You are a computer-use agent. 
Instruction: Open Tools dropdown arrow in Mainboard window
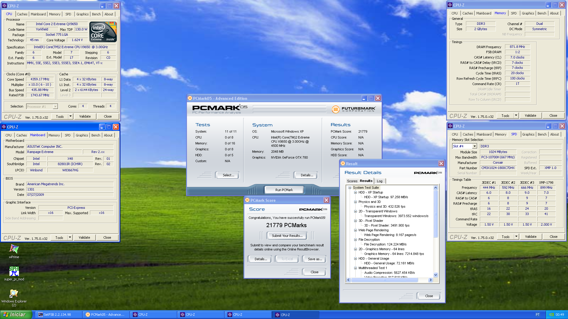coord(70,237)
